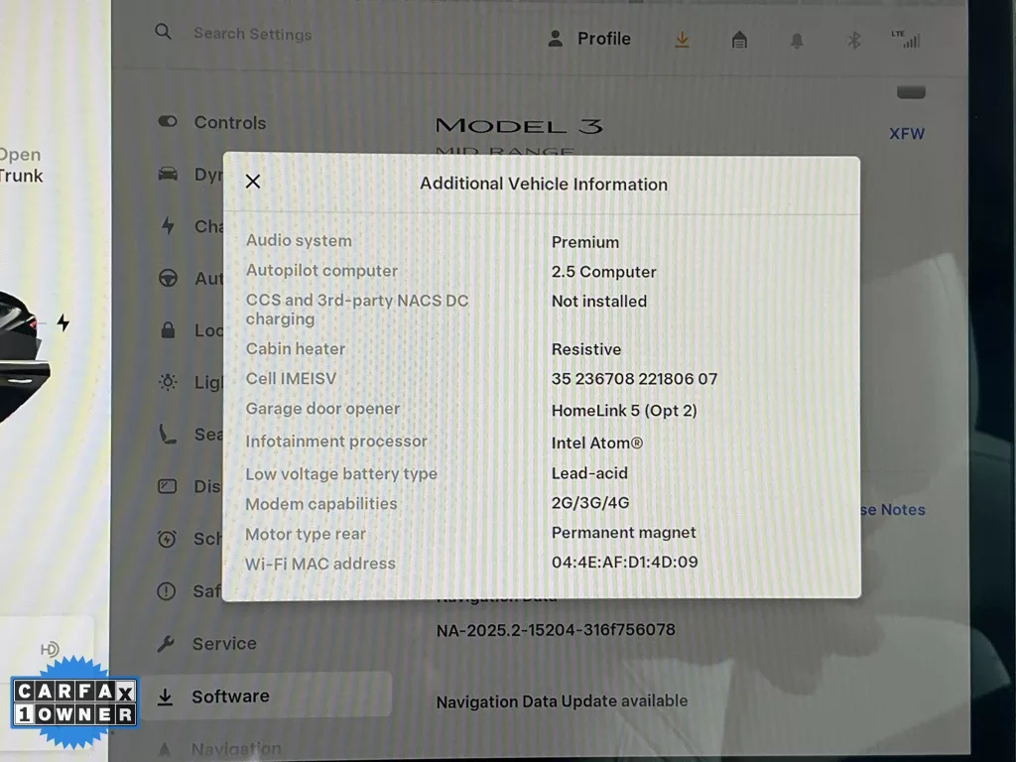Select Controls in the settings sidebar
This screenshot has height=762, width=1016.
point(229,123)
